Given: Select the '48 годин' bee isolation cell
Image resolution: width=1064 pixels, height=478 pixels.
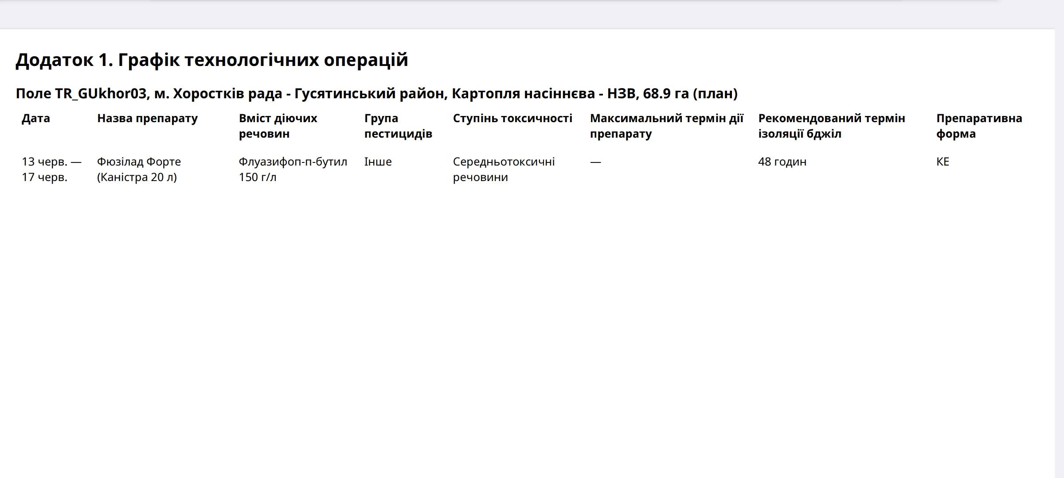Looking at the screenshot, I should pos(782,162).
